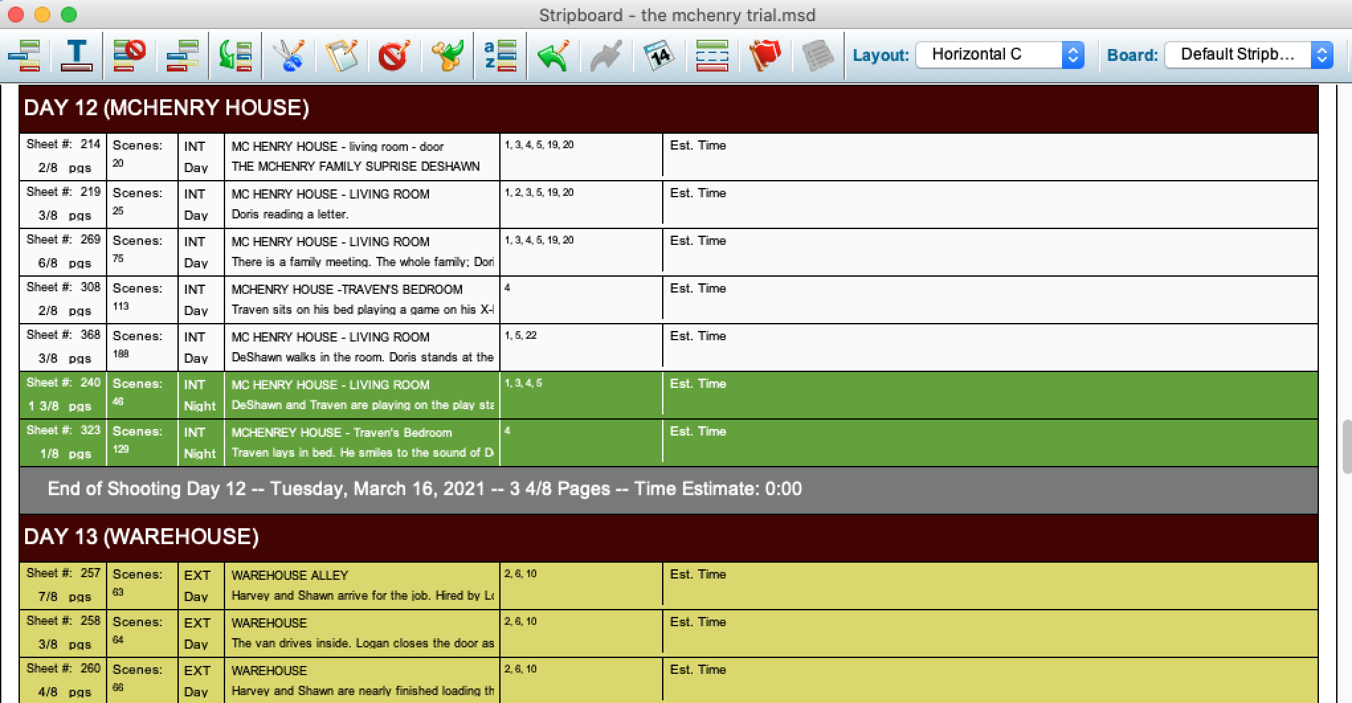The image size is (1352, 703).
Task: Click the A-Z sort strips icon
Action: click(x=501, y=55)
